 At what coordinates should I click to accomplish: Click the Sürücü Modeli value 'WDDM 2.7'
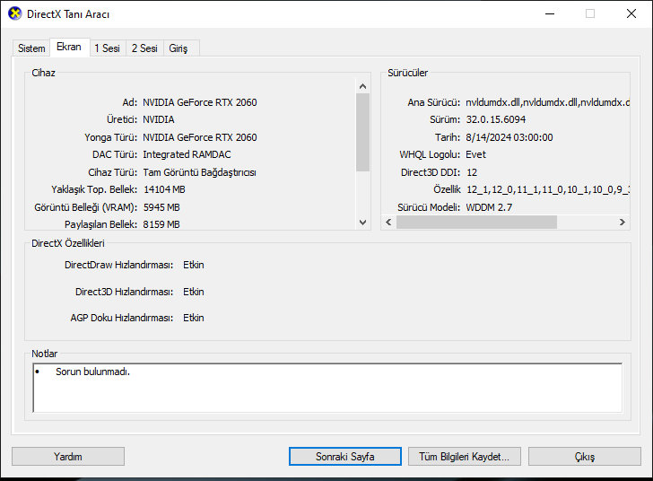pos(489,207)
